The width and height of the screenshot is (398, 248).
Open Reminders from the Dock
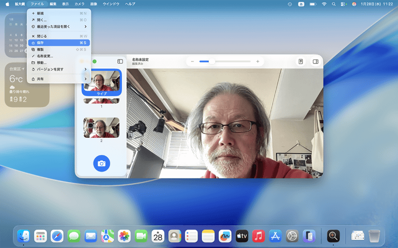click(x=192, y=237)
